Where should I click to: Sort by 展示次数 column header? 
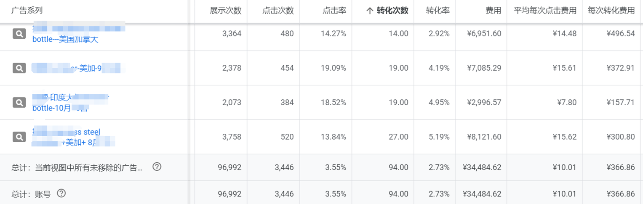click(226, 11)
